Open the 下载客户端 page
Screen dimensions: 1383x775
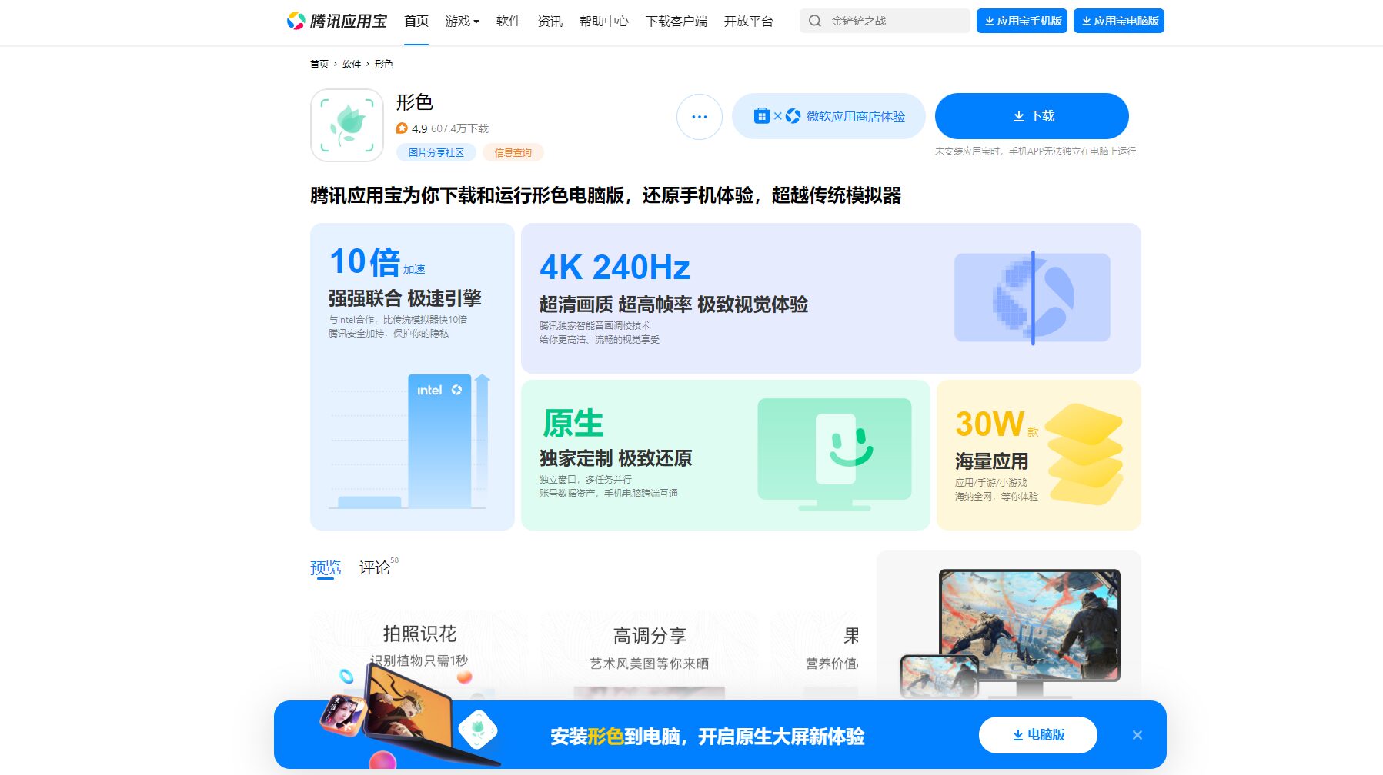tap(676, 21)
